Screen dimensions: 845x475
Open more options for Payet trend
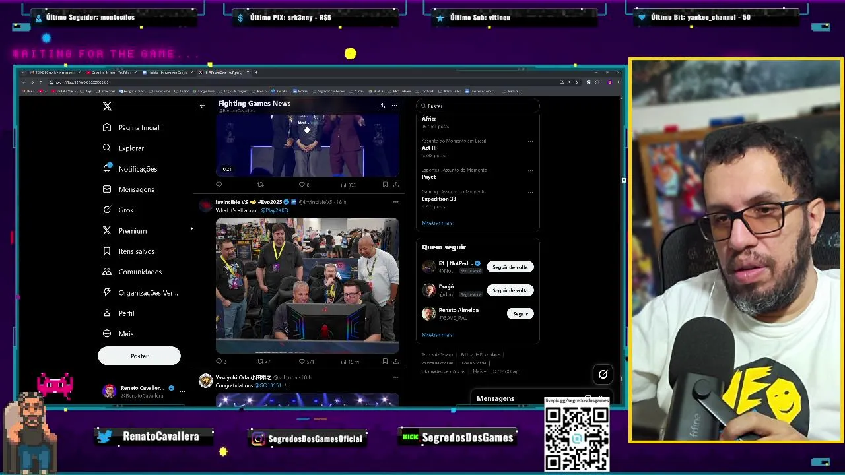530,170
